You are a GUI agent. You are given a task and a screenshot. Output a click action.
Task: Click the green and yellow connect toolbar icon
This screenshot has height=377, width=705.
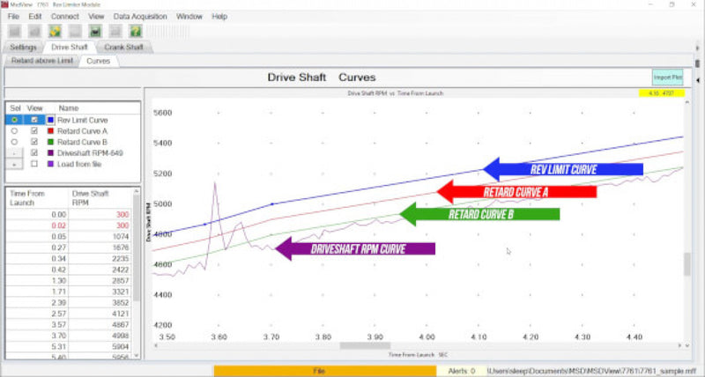pyautogui.click(x=55, y=31)
